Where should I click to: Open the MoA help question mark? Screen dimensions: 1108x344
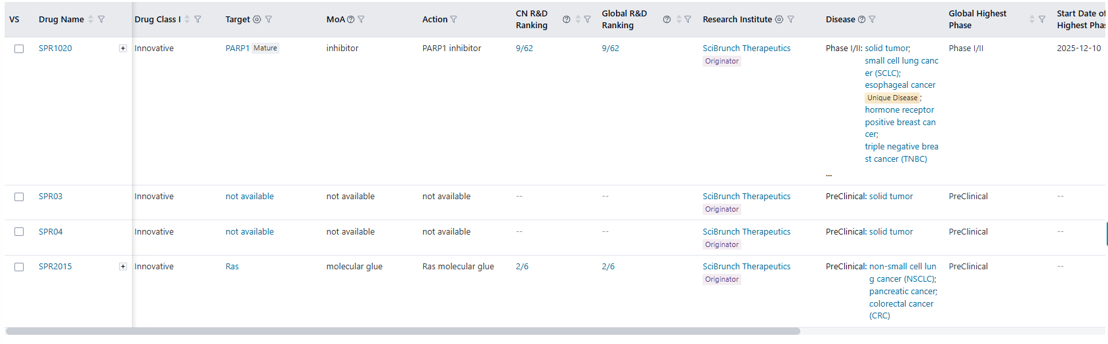coord(350,20)
